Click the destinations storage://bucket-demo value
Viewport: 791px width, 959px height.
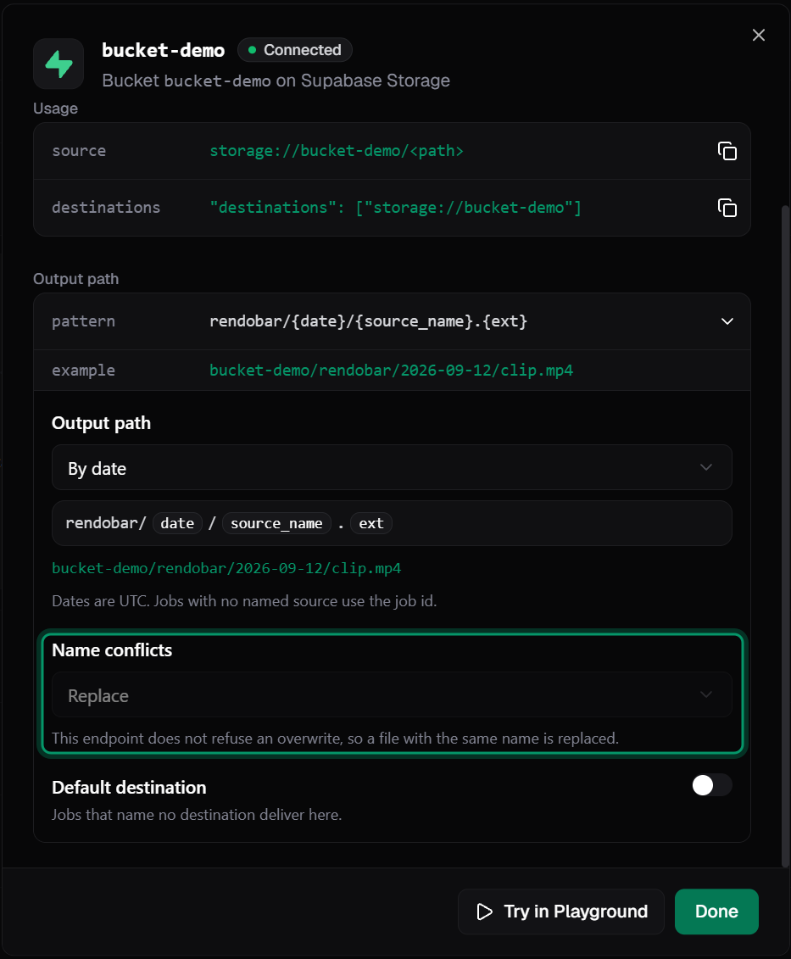coord(395,208)
